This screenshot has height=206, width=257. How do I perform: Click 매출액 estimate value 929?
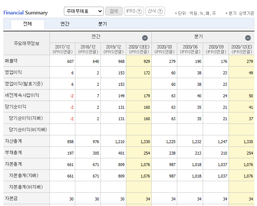[147, 61]
